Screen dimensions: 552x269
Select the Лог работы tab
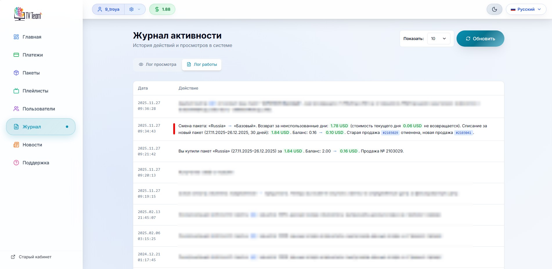click(x=202, y=64)
